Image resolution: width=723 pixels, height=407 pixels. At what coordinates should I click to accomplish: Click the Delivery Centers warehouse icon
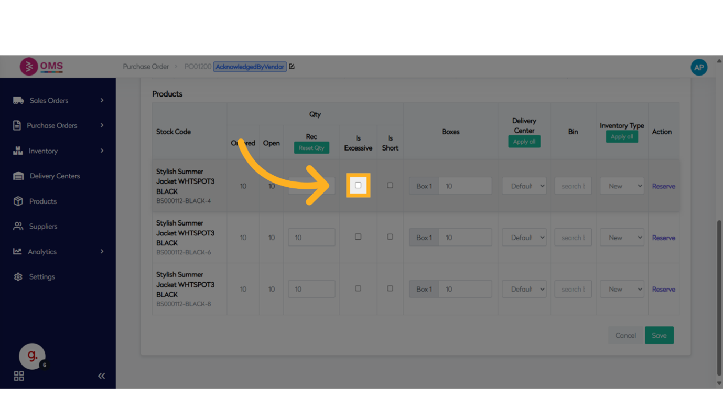(x=18, y=176)
